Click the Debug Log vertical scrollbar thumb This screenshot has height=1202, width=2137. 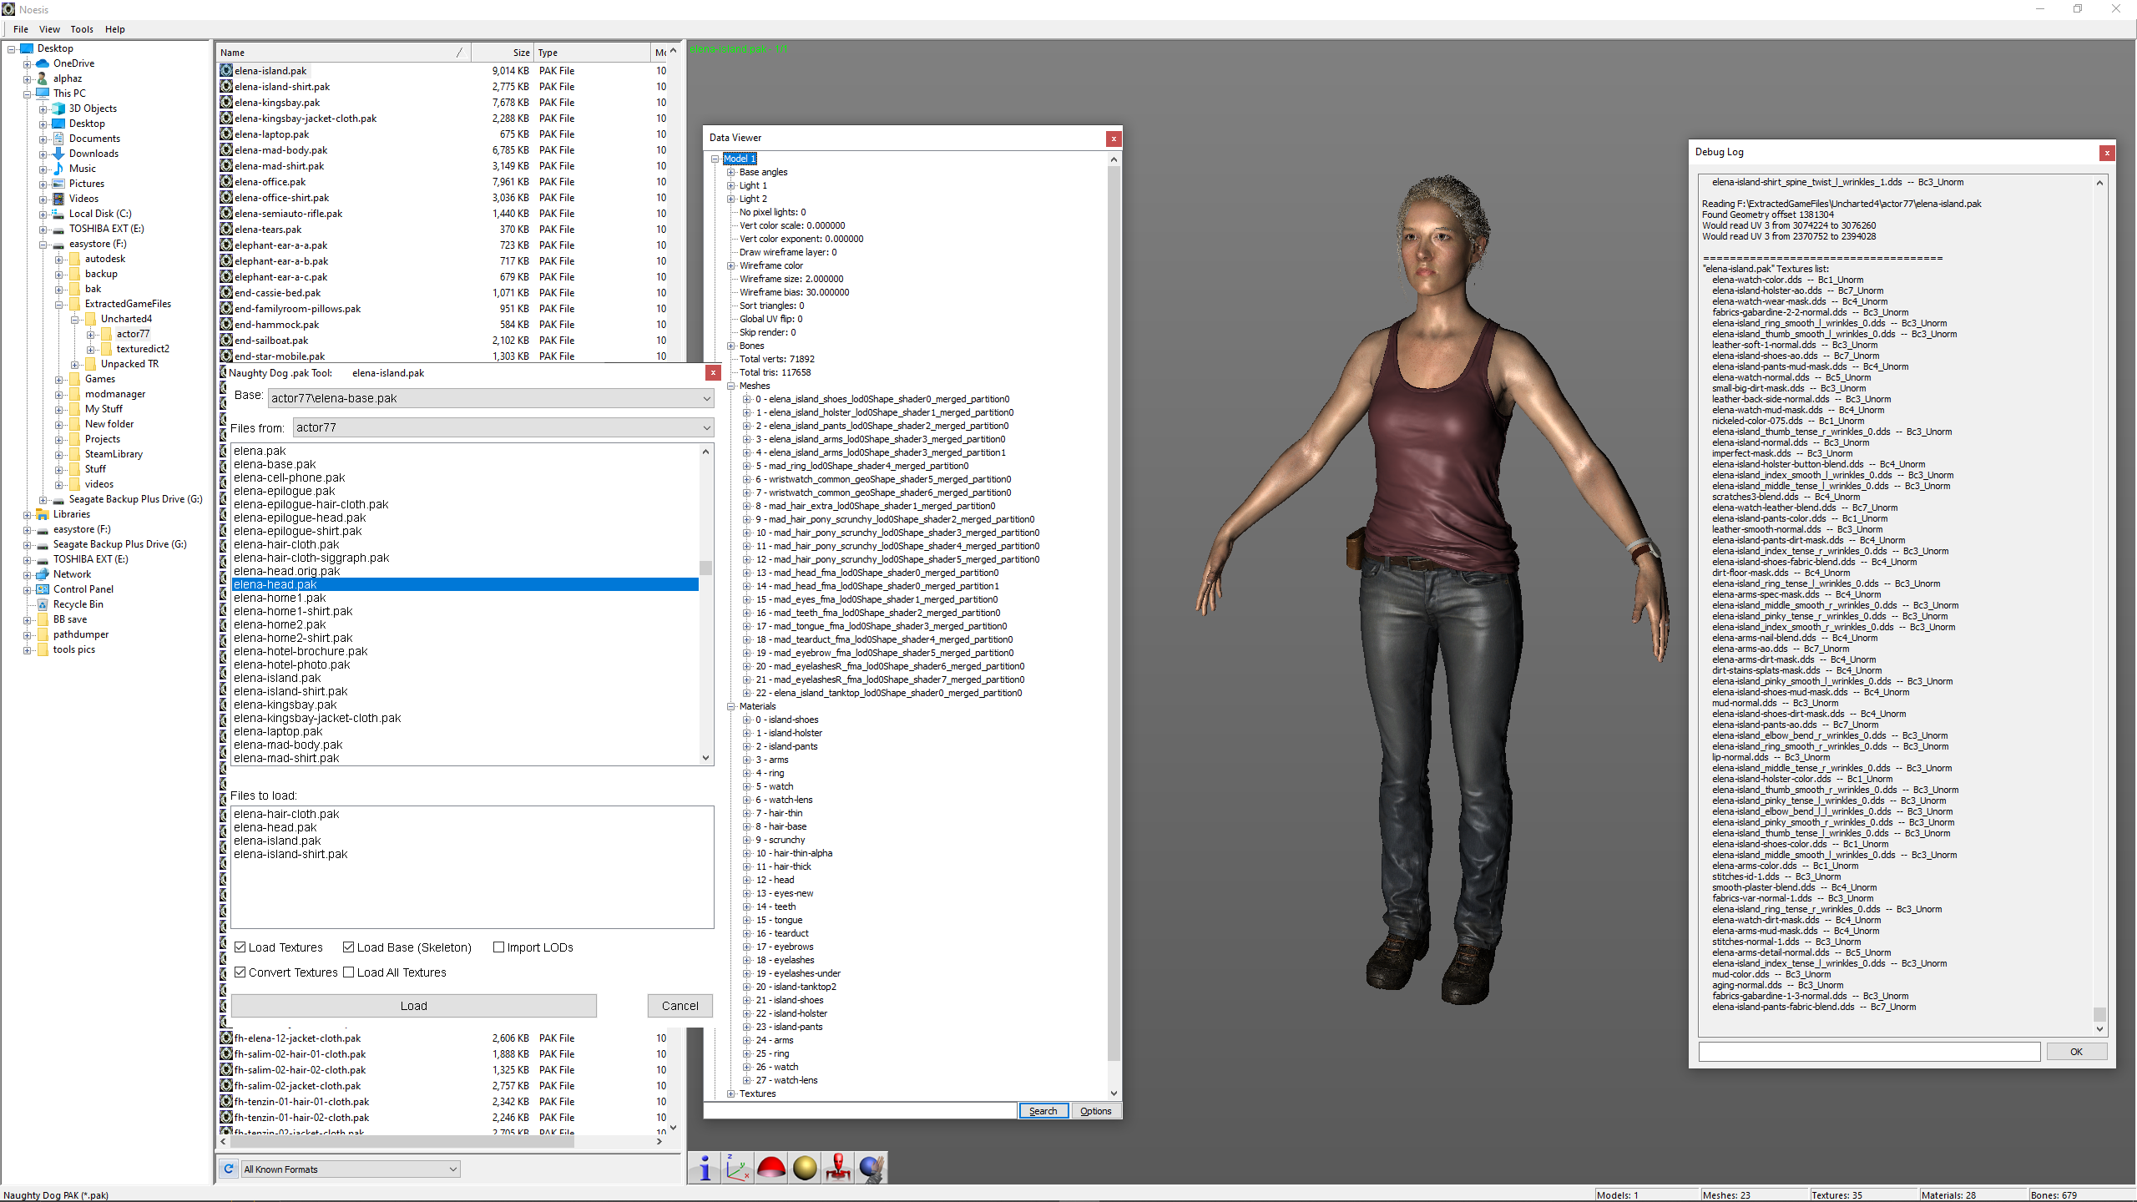coord(2099,1014)
